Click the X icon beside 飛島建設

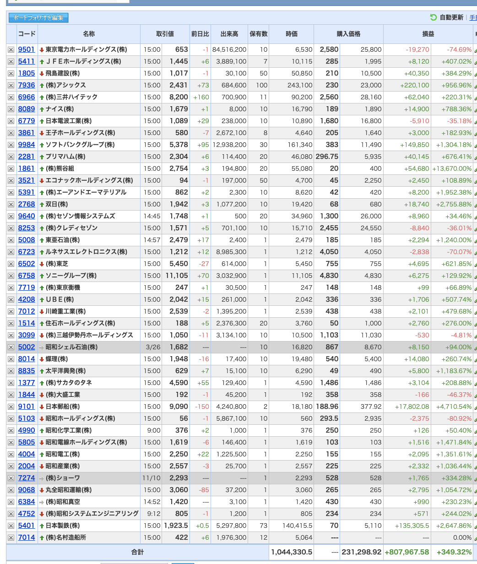pyautogui.click(x=11, y=73)
